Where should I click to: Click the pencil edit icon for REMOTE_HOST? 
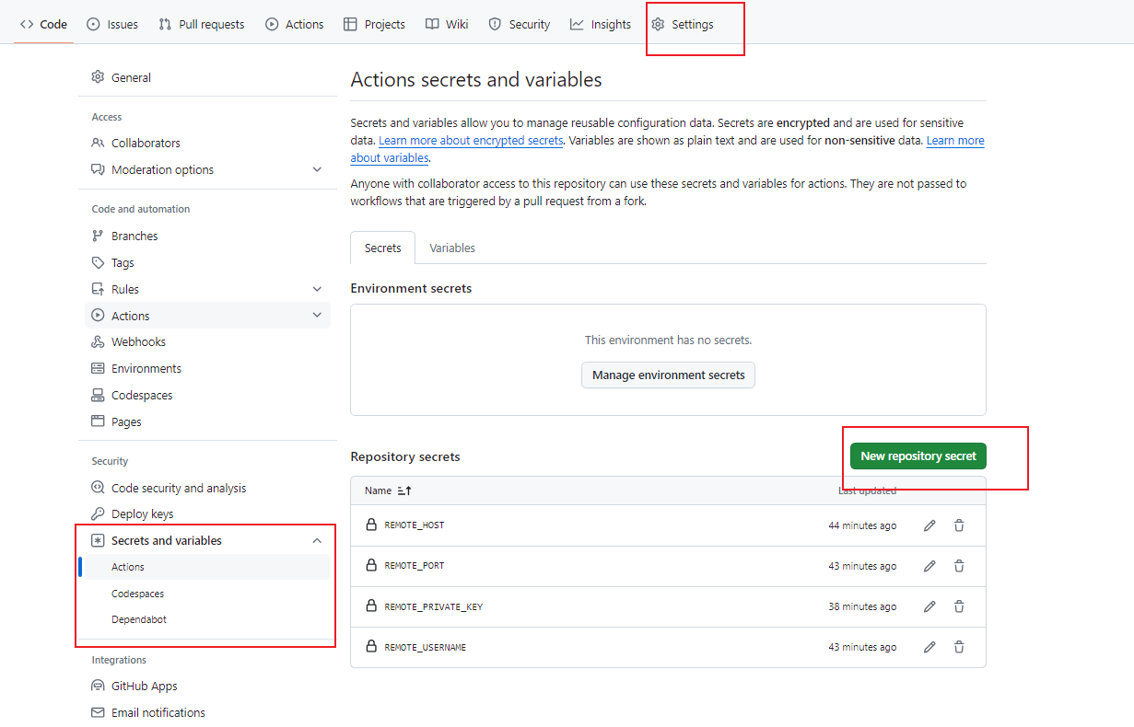tap(929, 525)
